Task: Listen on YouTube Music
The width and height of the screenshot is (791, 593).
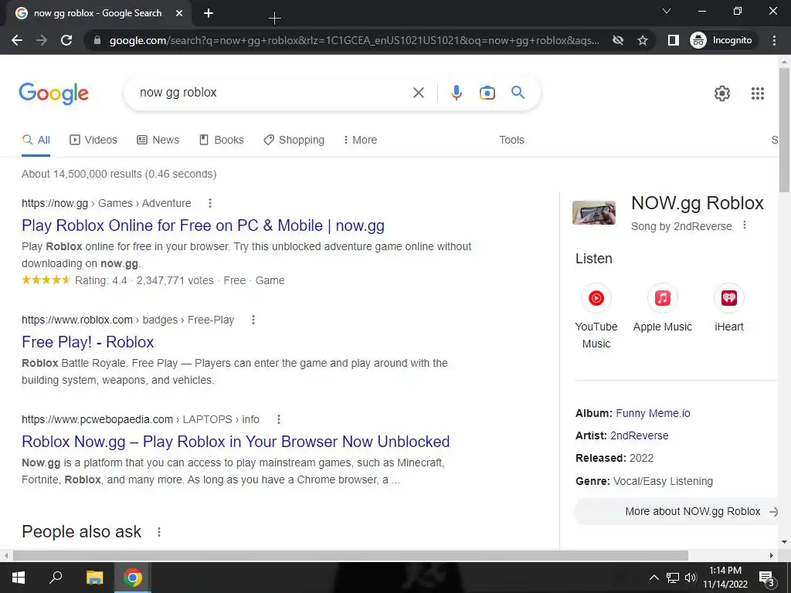Action: pos(596,316)
